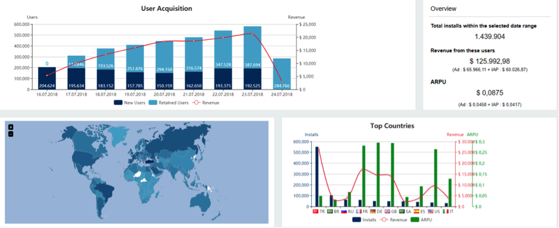Viewport: 559px width, 228px height.
Task: Click the FR France flag icon
Action: coord(359,211)
